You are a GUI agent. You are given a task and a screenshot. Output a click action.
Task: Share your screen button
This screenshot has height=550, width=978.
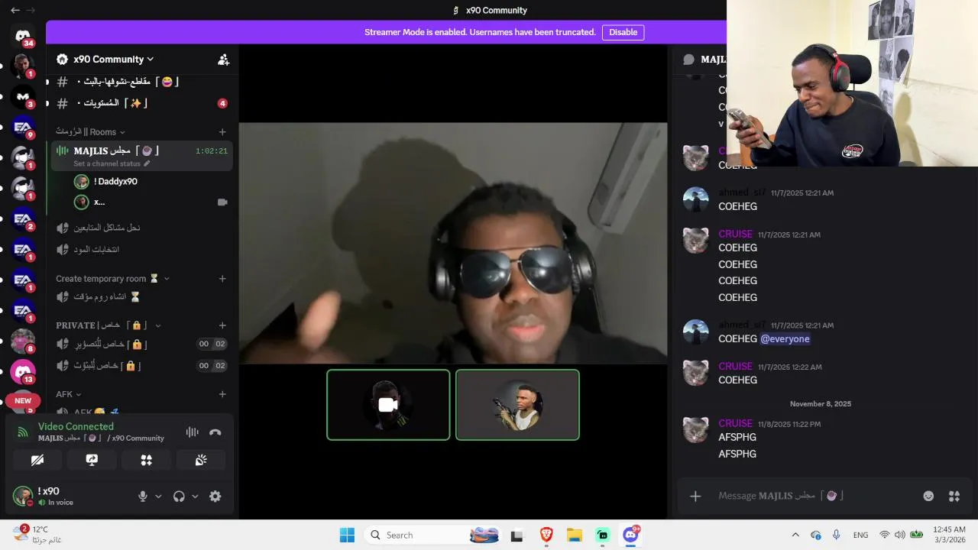tap(92, 460)
